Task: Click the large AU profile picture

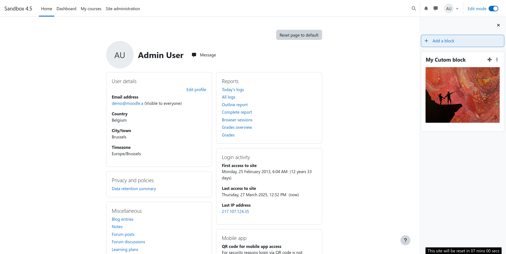Action: point(120,55)
